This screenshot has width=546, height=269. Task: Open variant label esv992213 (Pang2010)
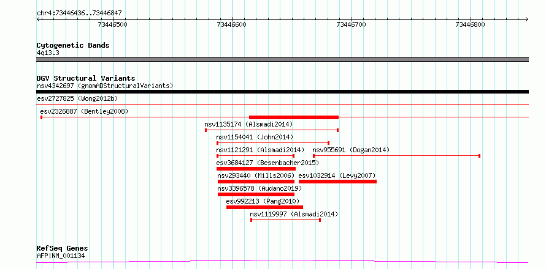click(x=263, y=201)
